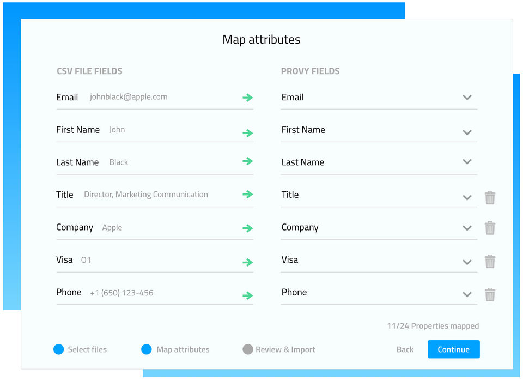Delete the Company field mapping
The height and width of the screenshot is (381, 523).
490,228
